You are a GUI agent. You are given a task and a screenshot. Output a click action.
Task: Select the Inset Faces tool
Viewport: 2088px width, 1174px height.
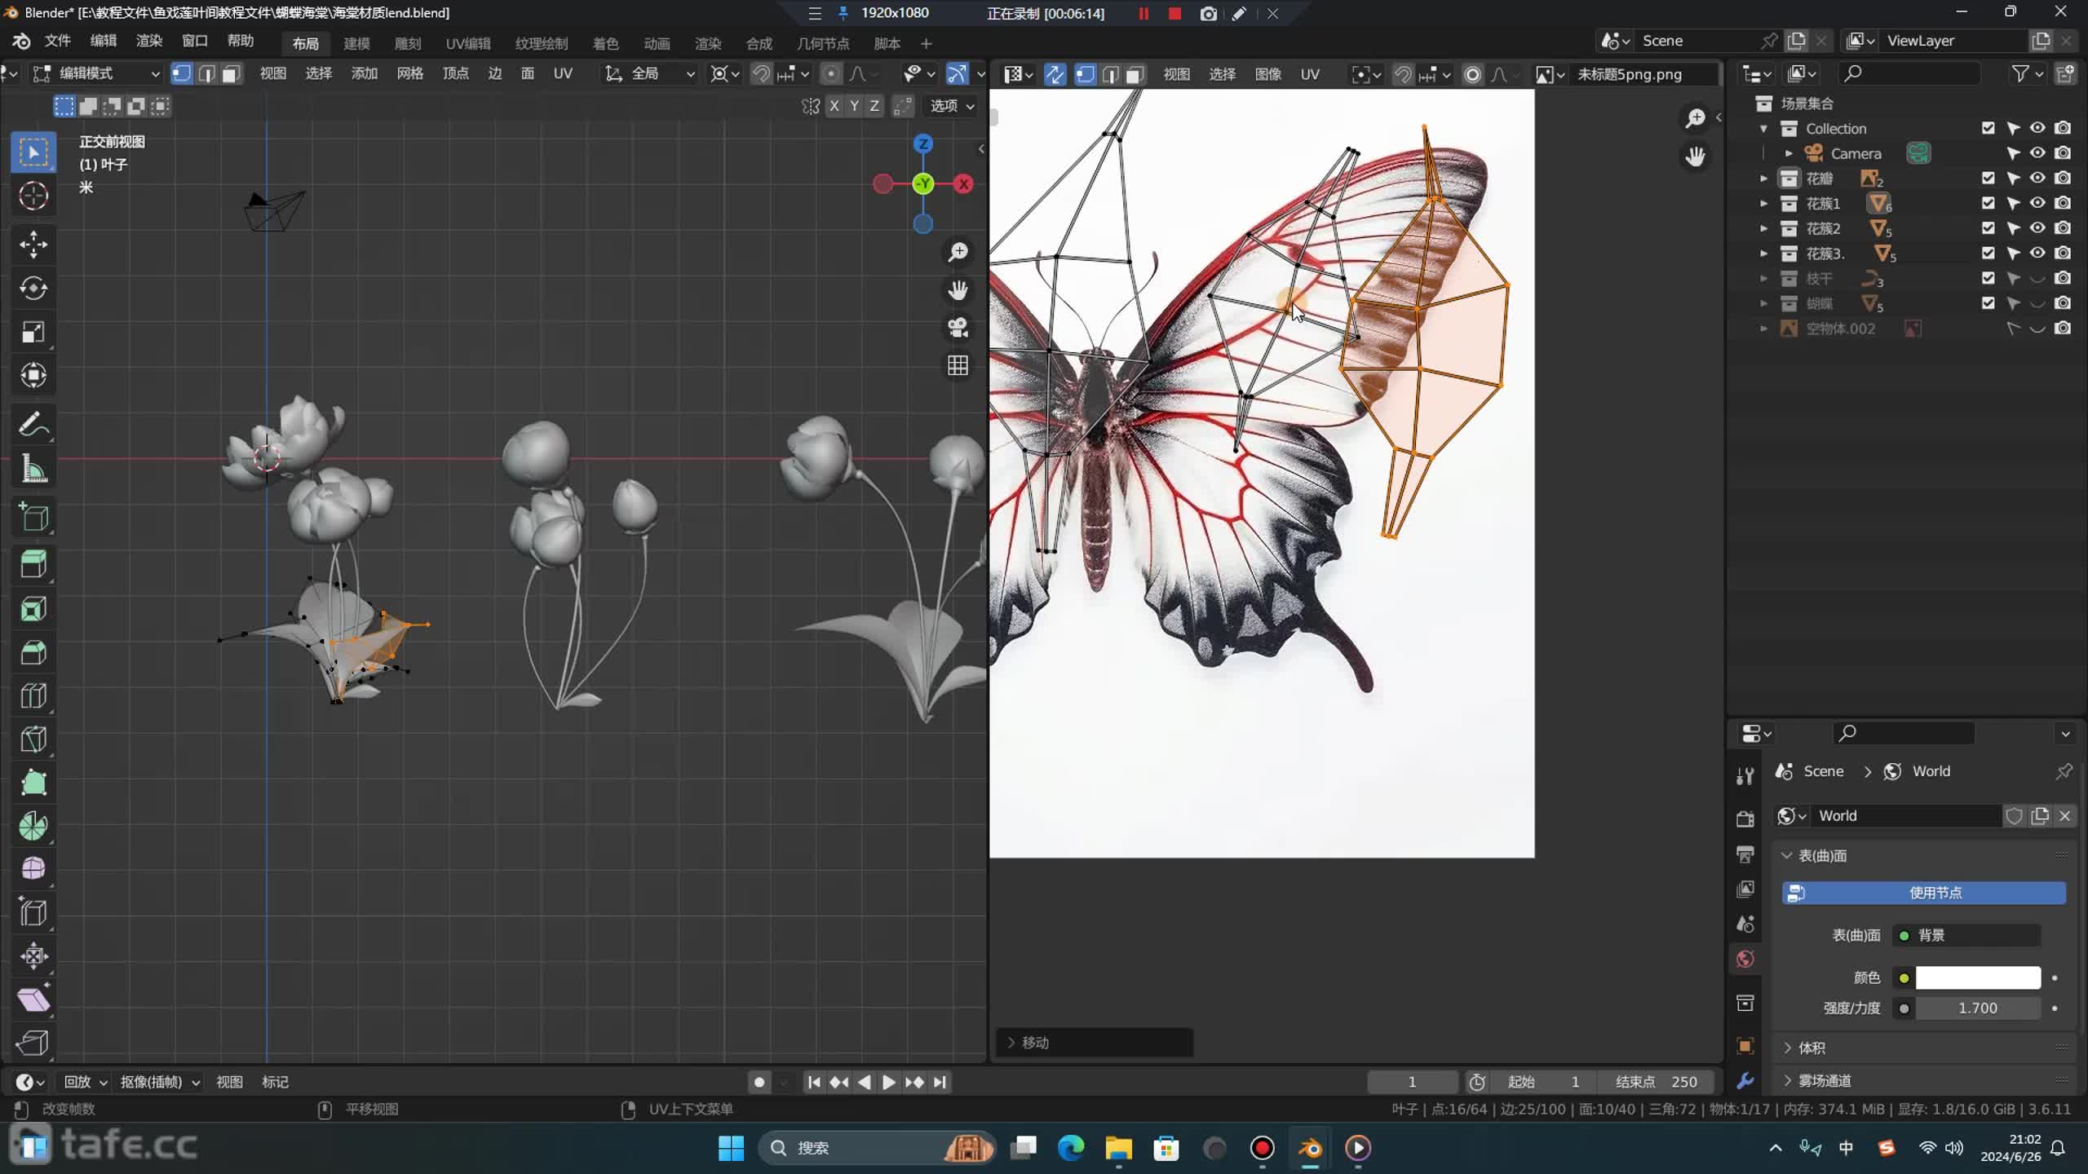33,608
